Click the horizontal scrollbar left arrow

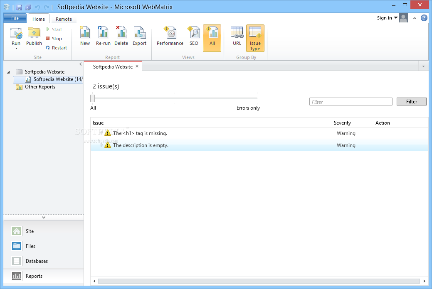click(94, 281)
